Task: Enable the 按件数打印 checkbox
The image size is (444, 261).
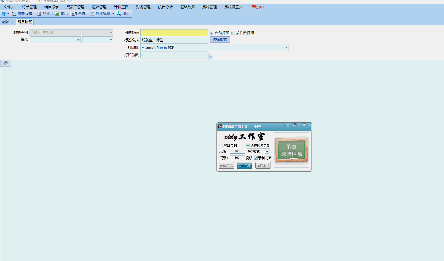Action: point(233,33)
